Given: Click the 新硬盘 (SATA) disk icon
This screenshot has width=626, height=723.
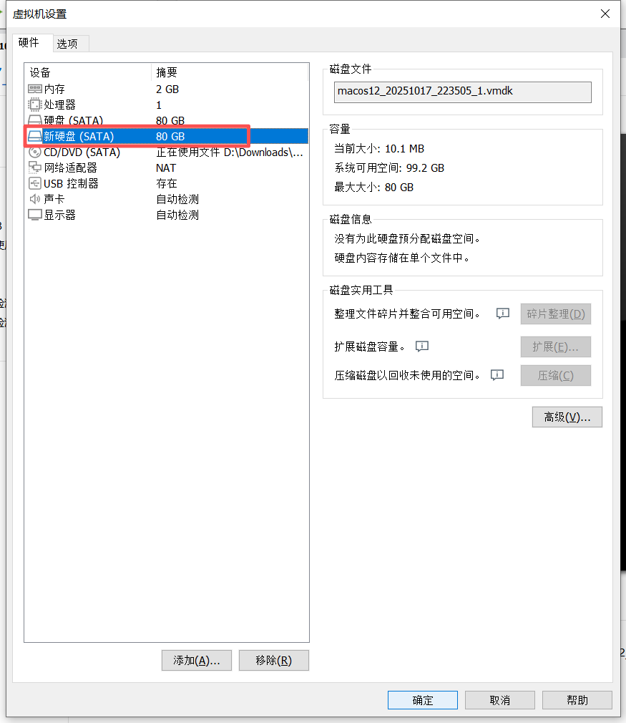Looking at the screenshot, I should (x=35, y=137).
